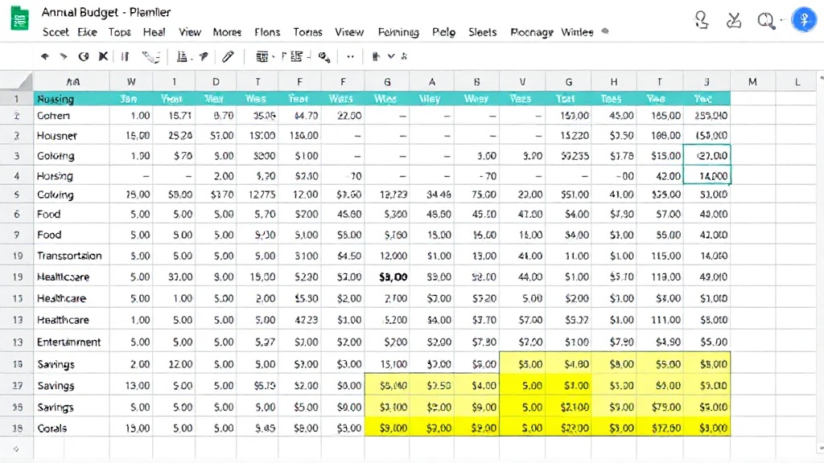Click the small icon right of toolbar chevron

click(x=404, y=56)
